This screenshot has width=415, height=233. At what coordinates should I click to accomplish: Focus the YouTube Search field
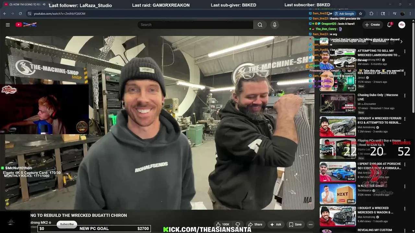click(196, 25)
